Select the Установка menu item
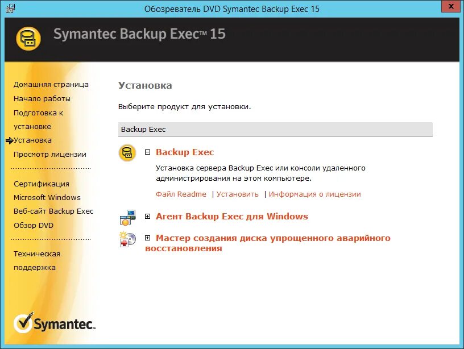Screen dimensions: 464x349 coord(32,140)
